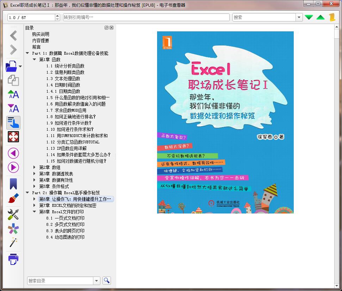Collapse 第1章 函数 tree node

[x=34, y=59]
